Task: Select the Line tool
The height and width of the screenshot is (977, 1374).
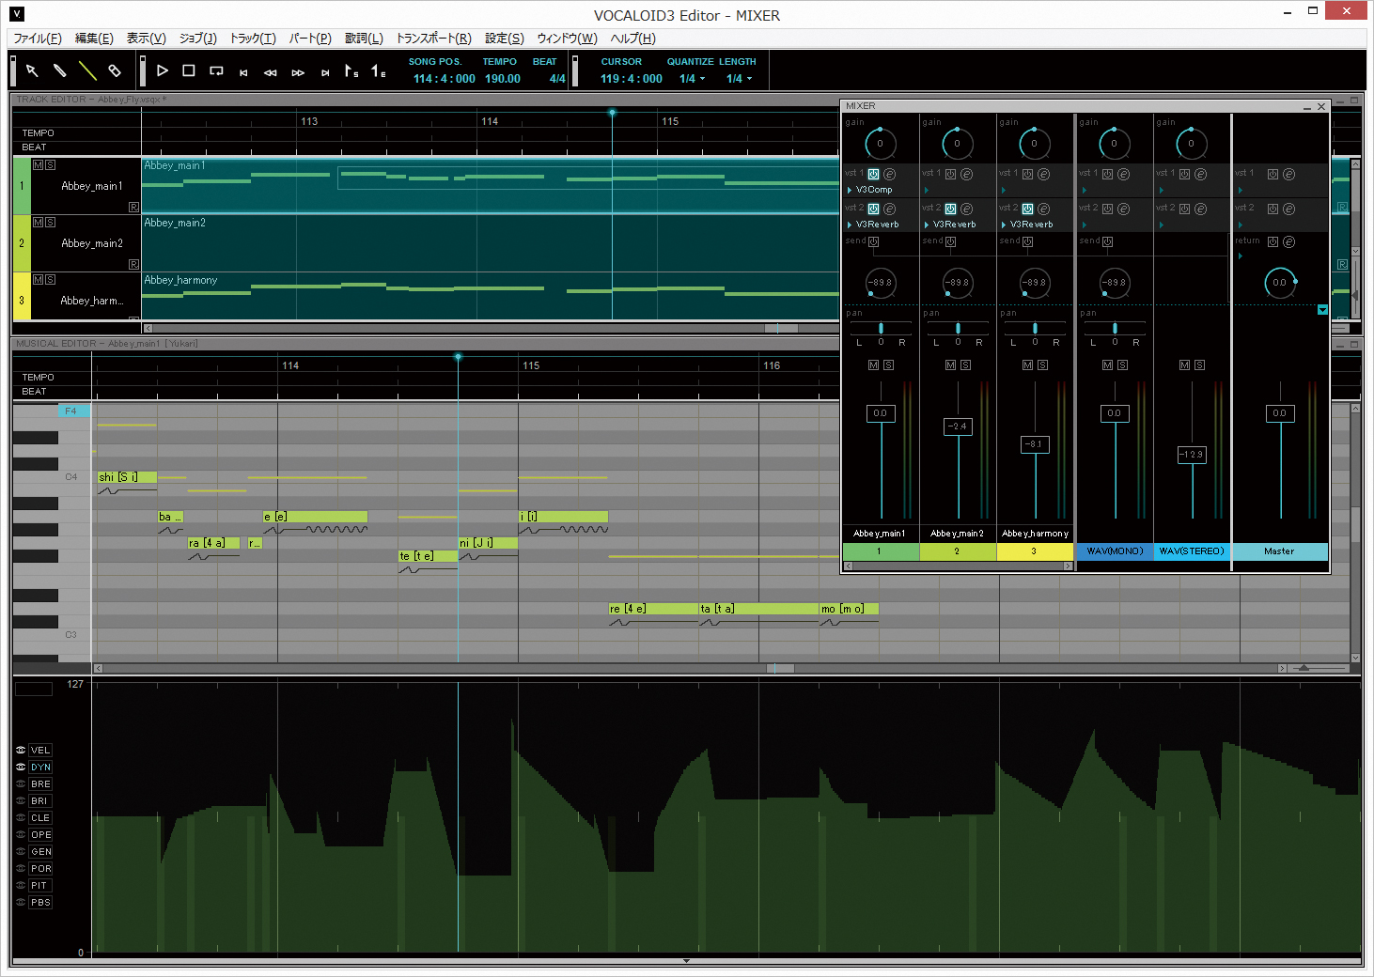Action: point(87,70)
